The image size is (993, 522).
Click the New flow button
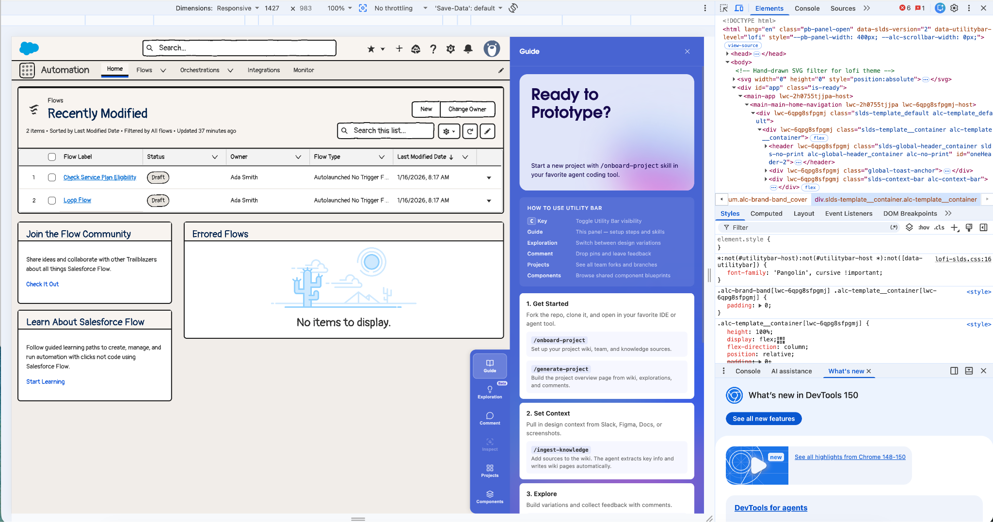click(x=426, y=110)
